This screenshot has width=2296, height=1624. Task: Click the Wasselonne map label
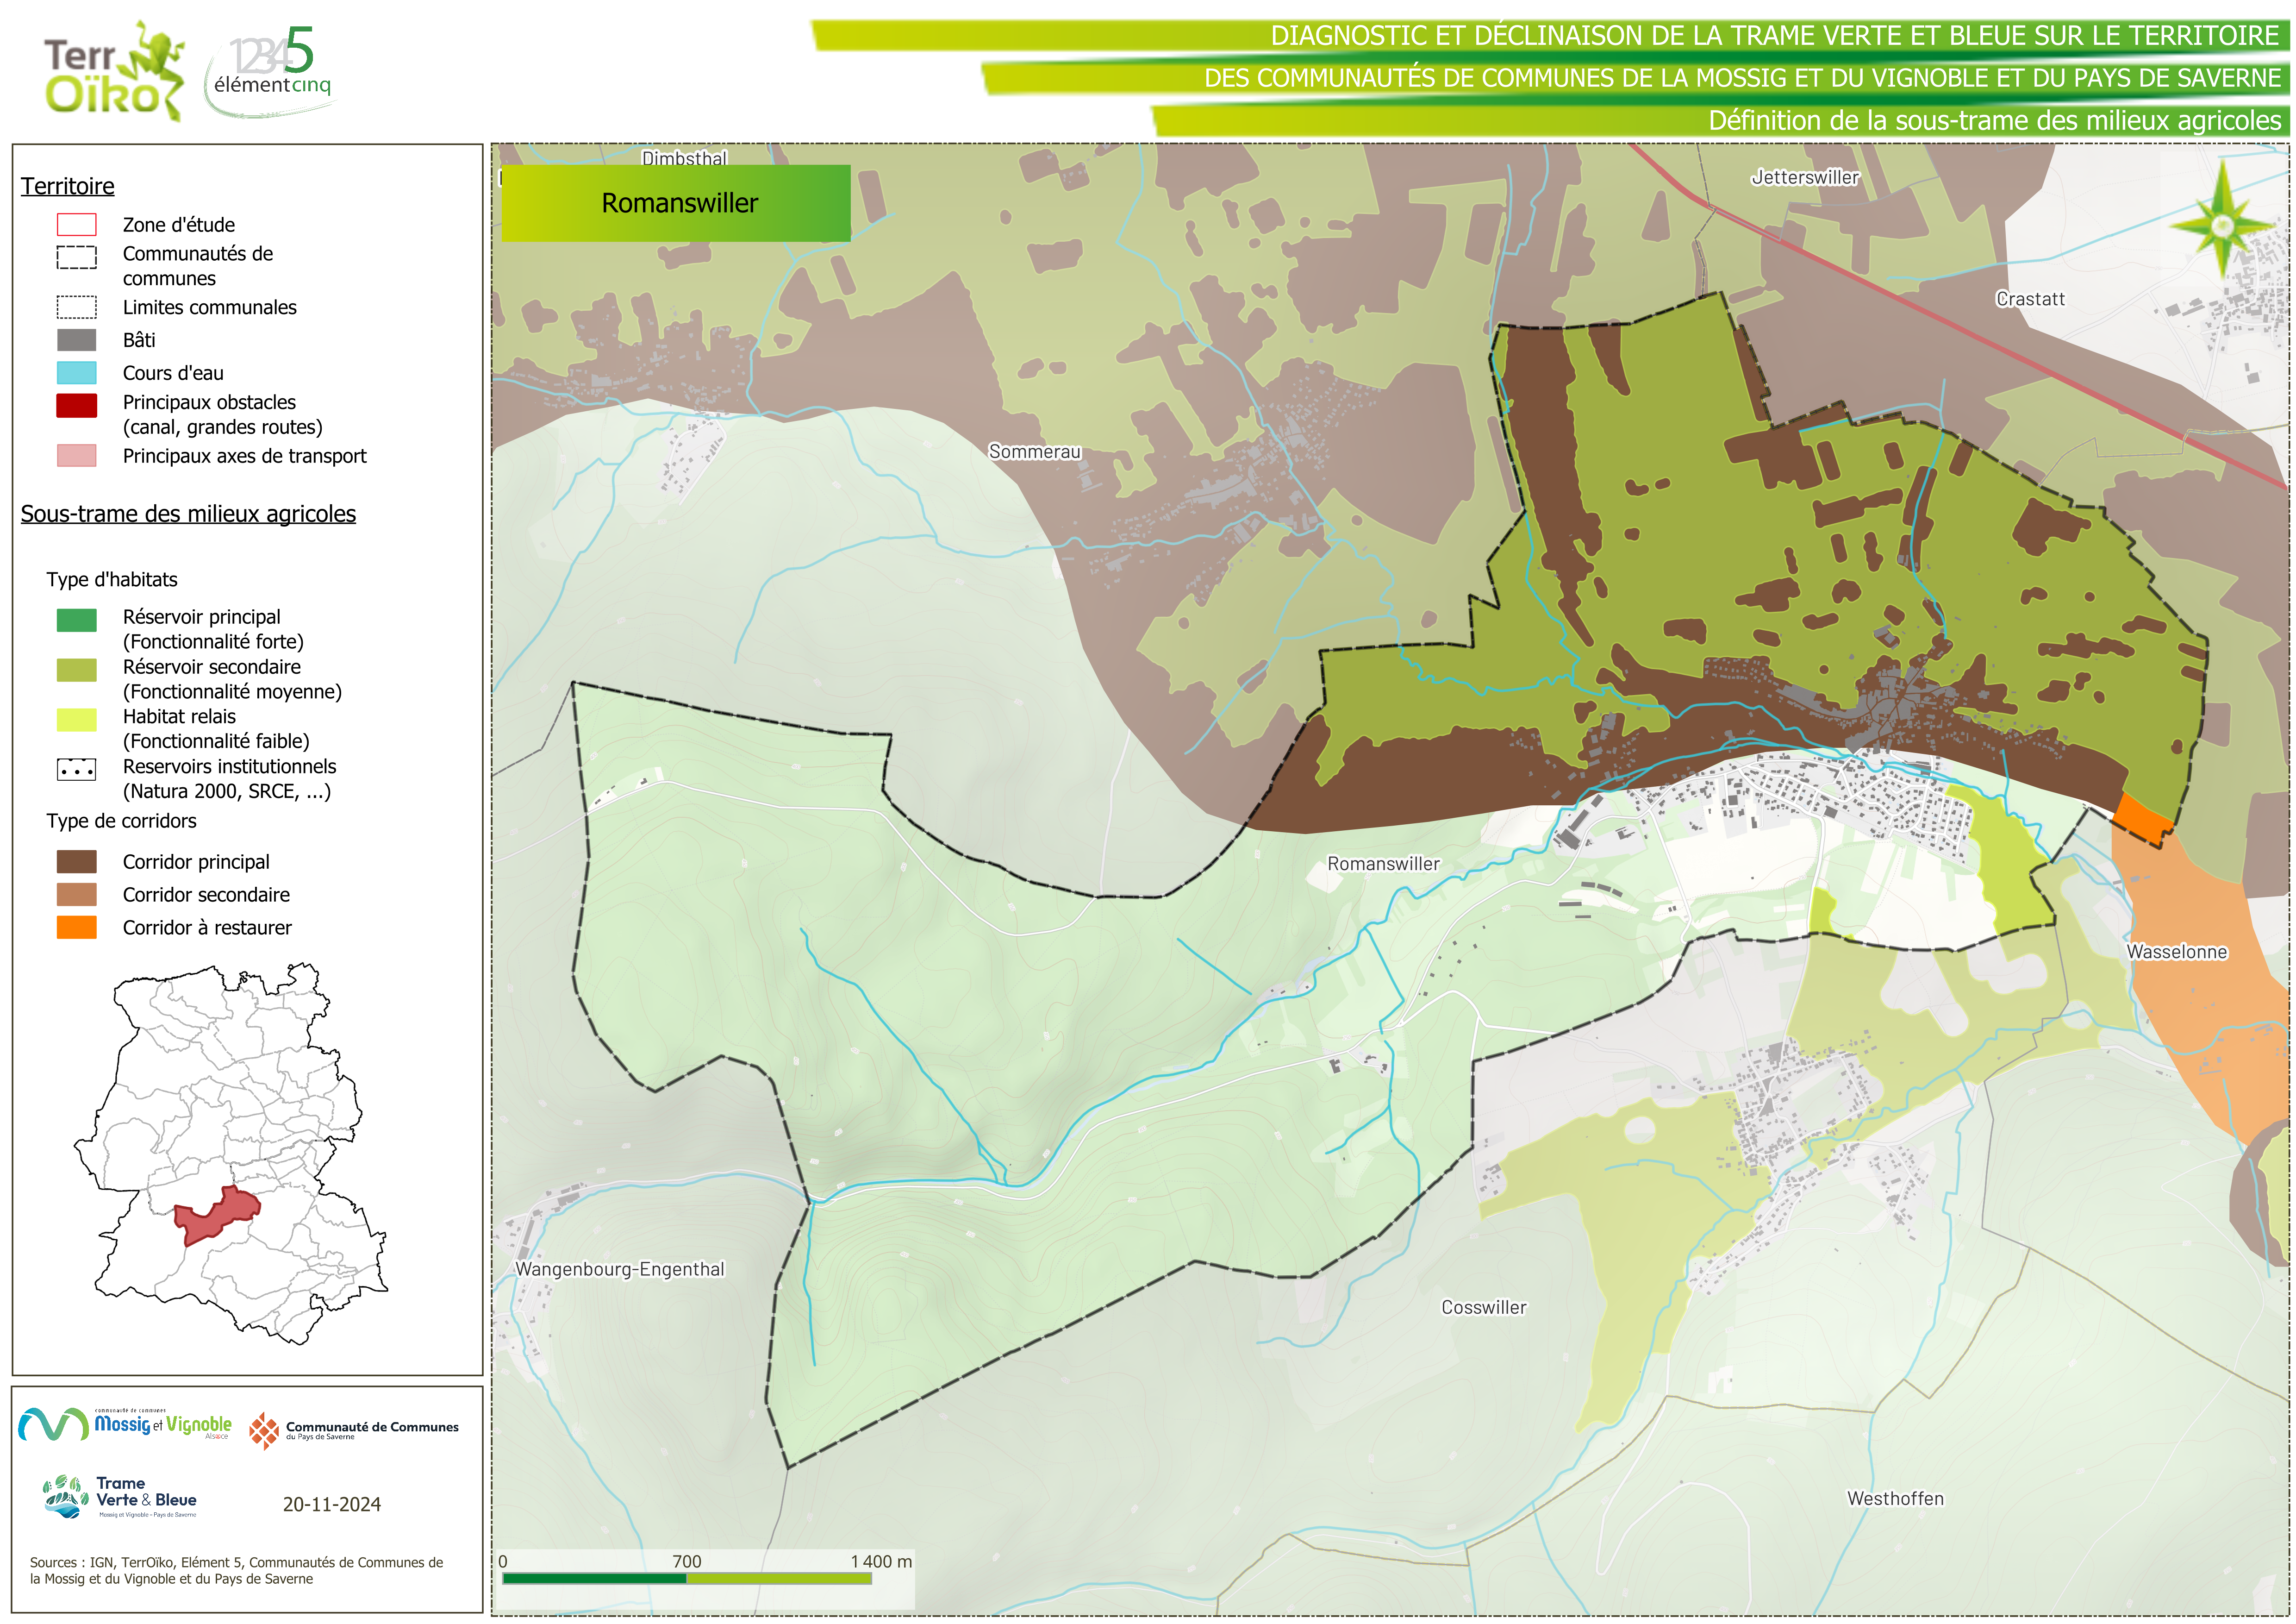2176,952
